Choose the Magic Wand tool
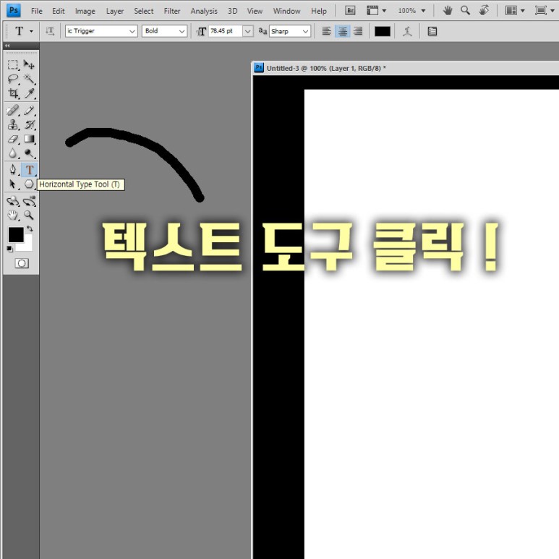The width and height of the screenshot is (559, 559). point(30,79)
